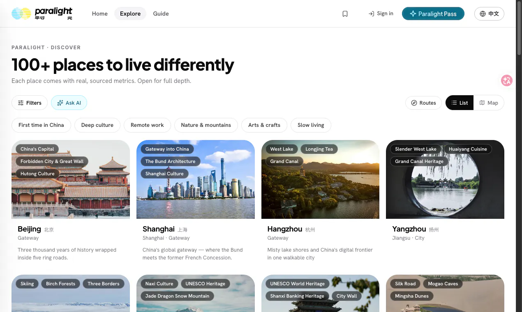Image resolution: width=522 pixels, height=312 pixels.
Task: Click the Skiing tag
Action: (27, 284)
